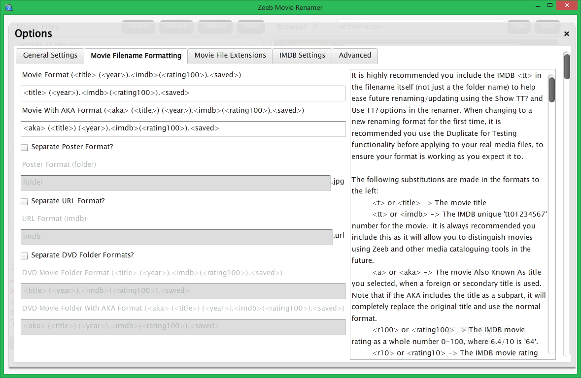
Task: Go to the Advanced tab
Action: click(x=355, y=56)
